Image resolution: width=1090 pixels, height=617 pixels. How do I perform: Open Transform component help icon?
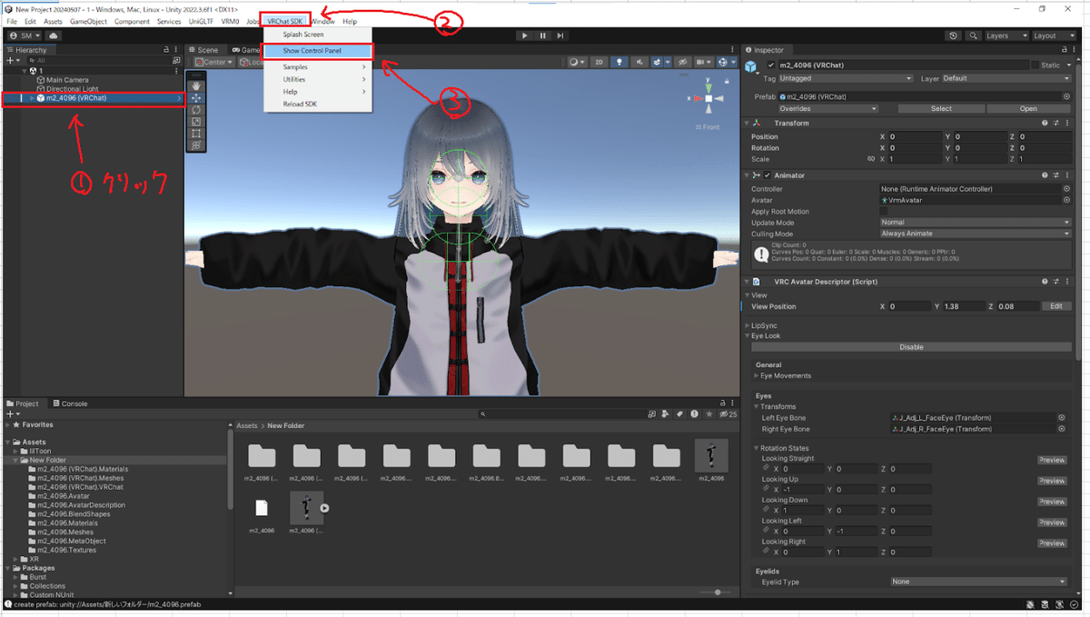[1045, 123]
